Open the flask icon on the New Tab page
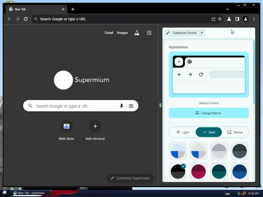Viewport: 263px width, 197px height. click(137, 33)
